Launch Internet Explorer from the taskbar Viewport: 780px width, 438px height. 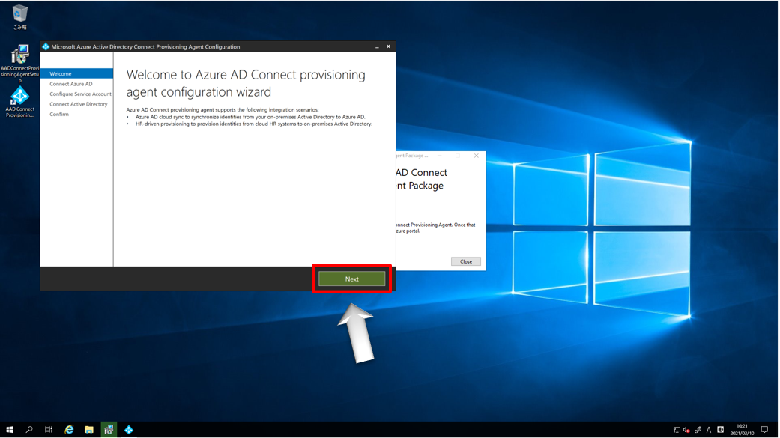[69, 430]
